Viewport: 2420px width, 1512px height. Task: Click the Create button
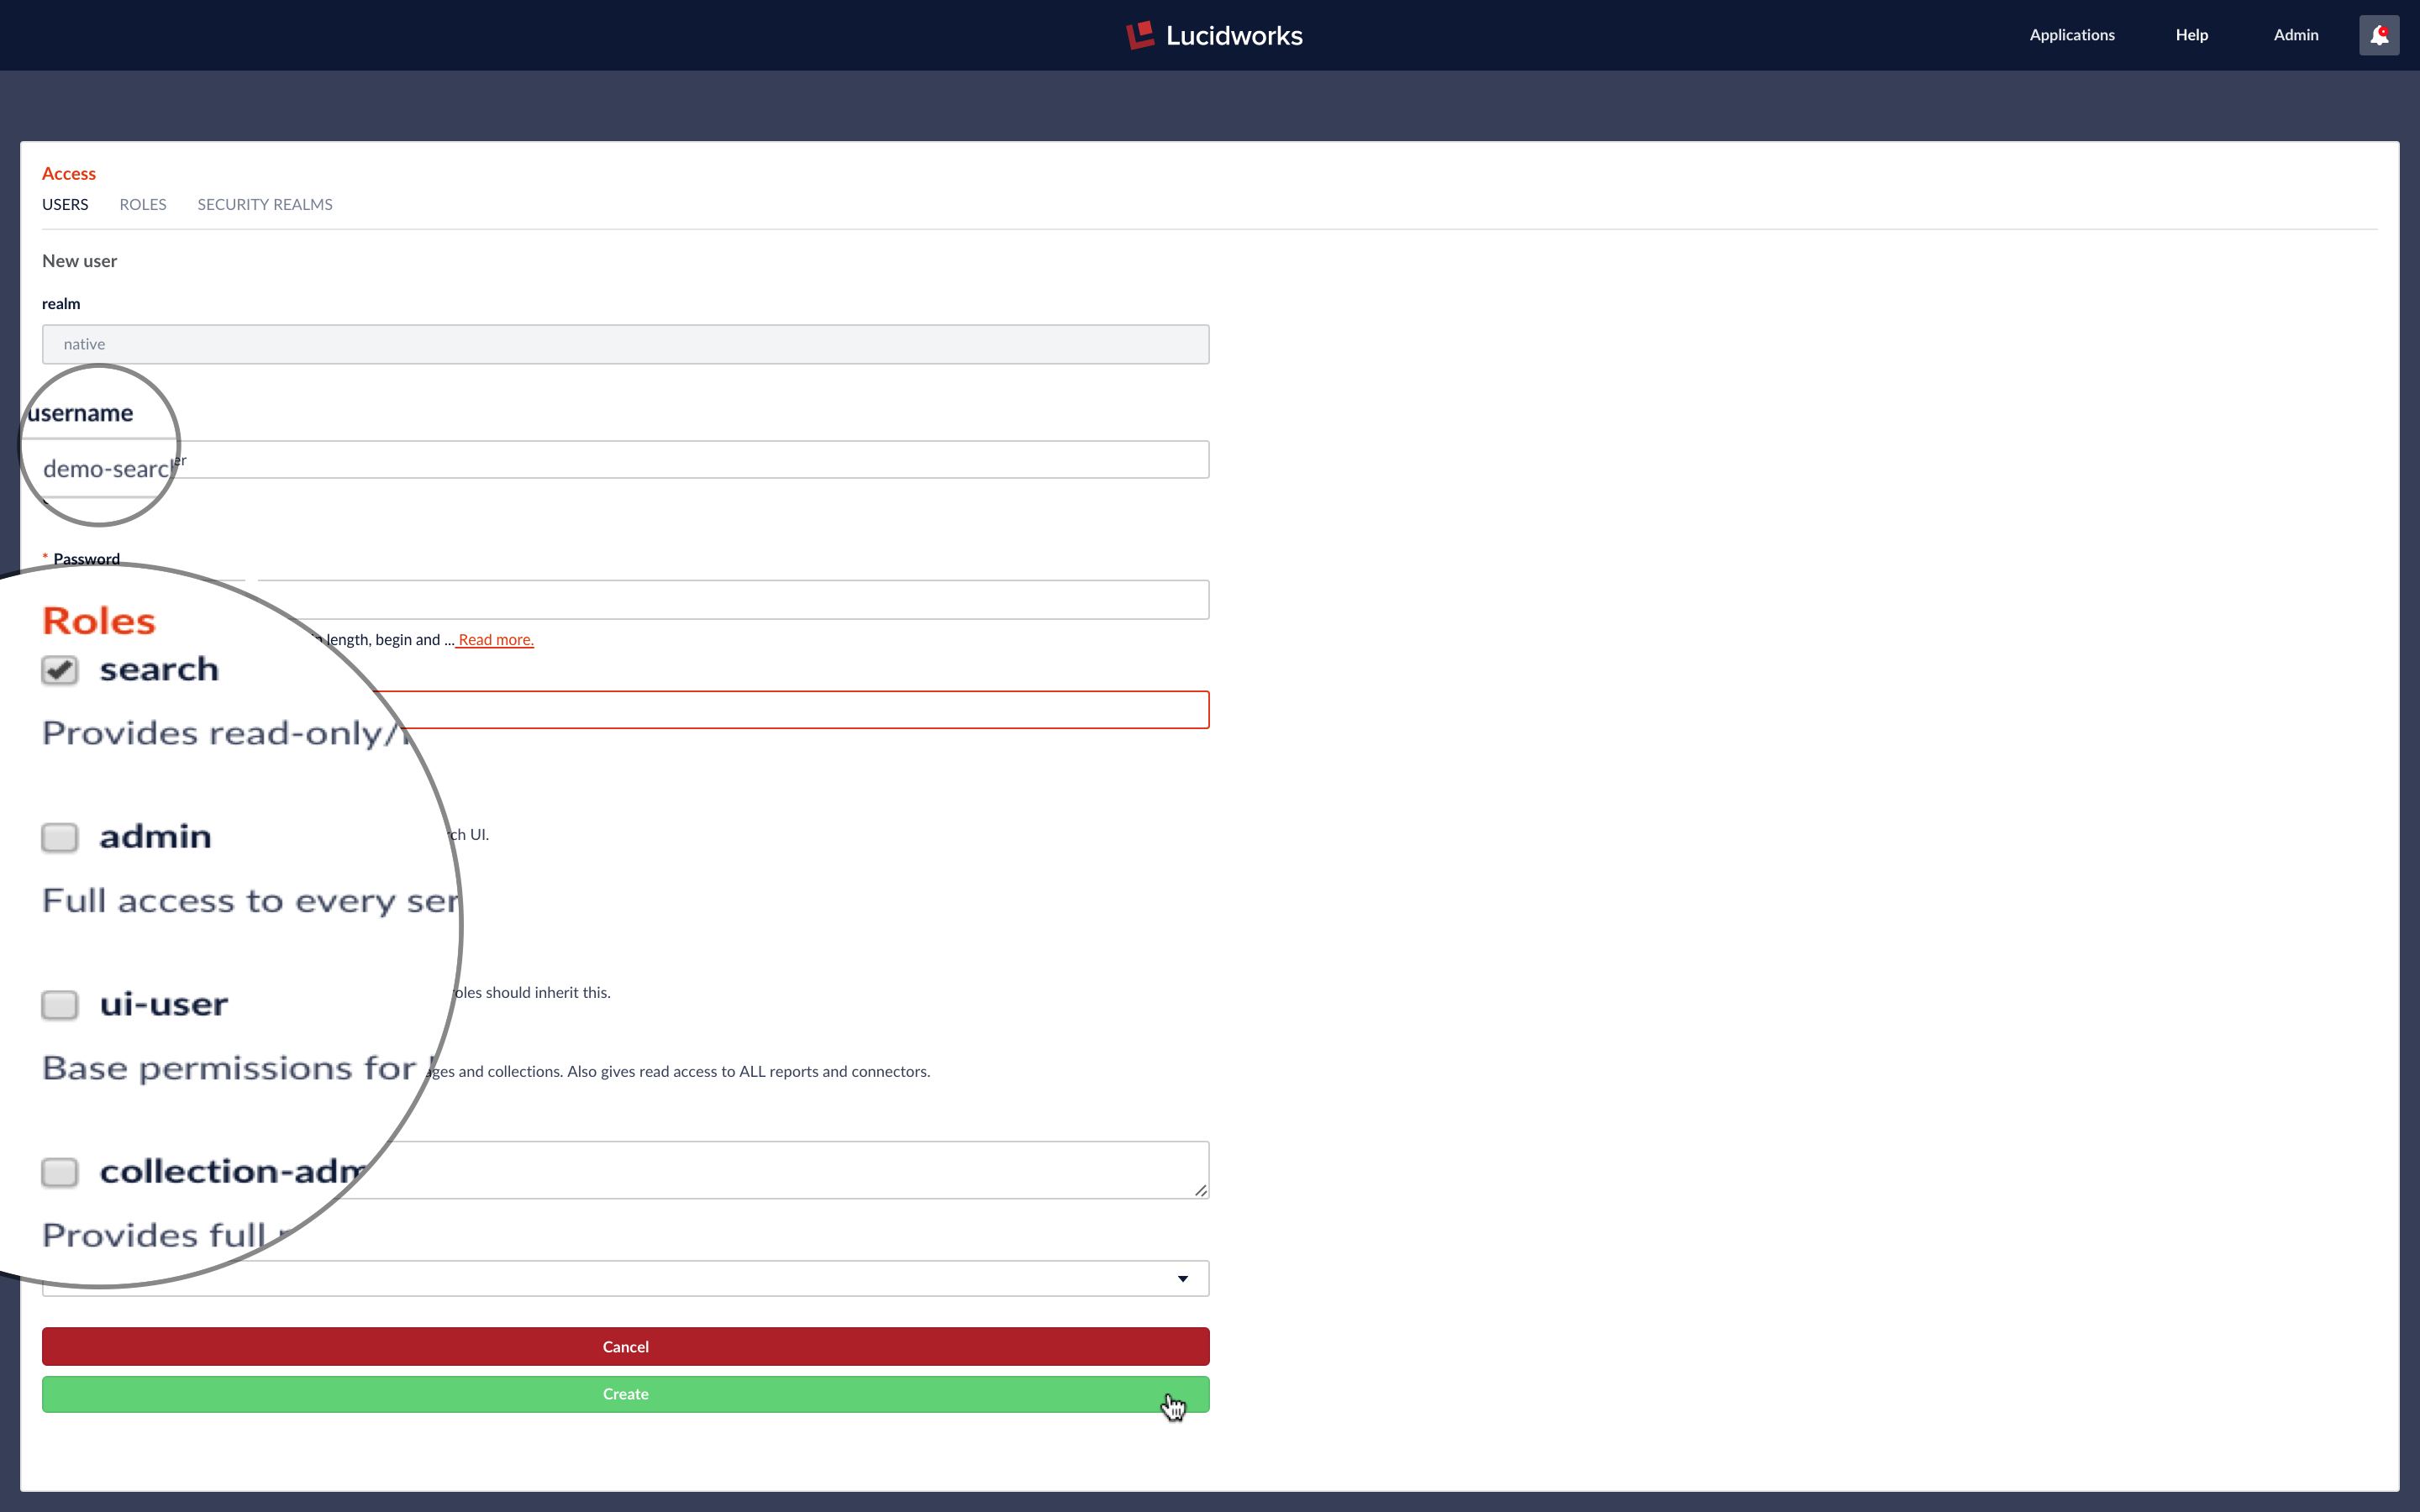click(x=625, y=1392)
